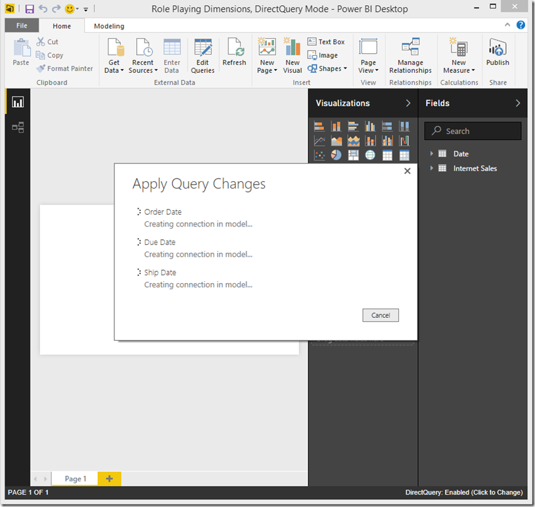The width and height of the screenshot is (535, 507).
Task: Undo the last action
Action: tap(43, 9)
